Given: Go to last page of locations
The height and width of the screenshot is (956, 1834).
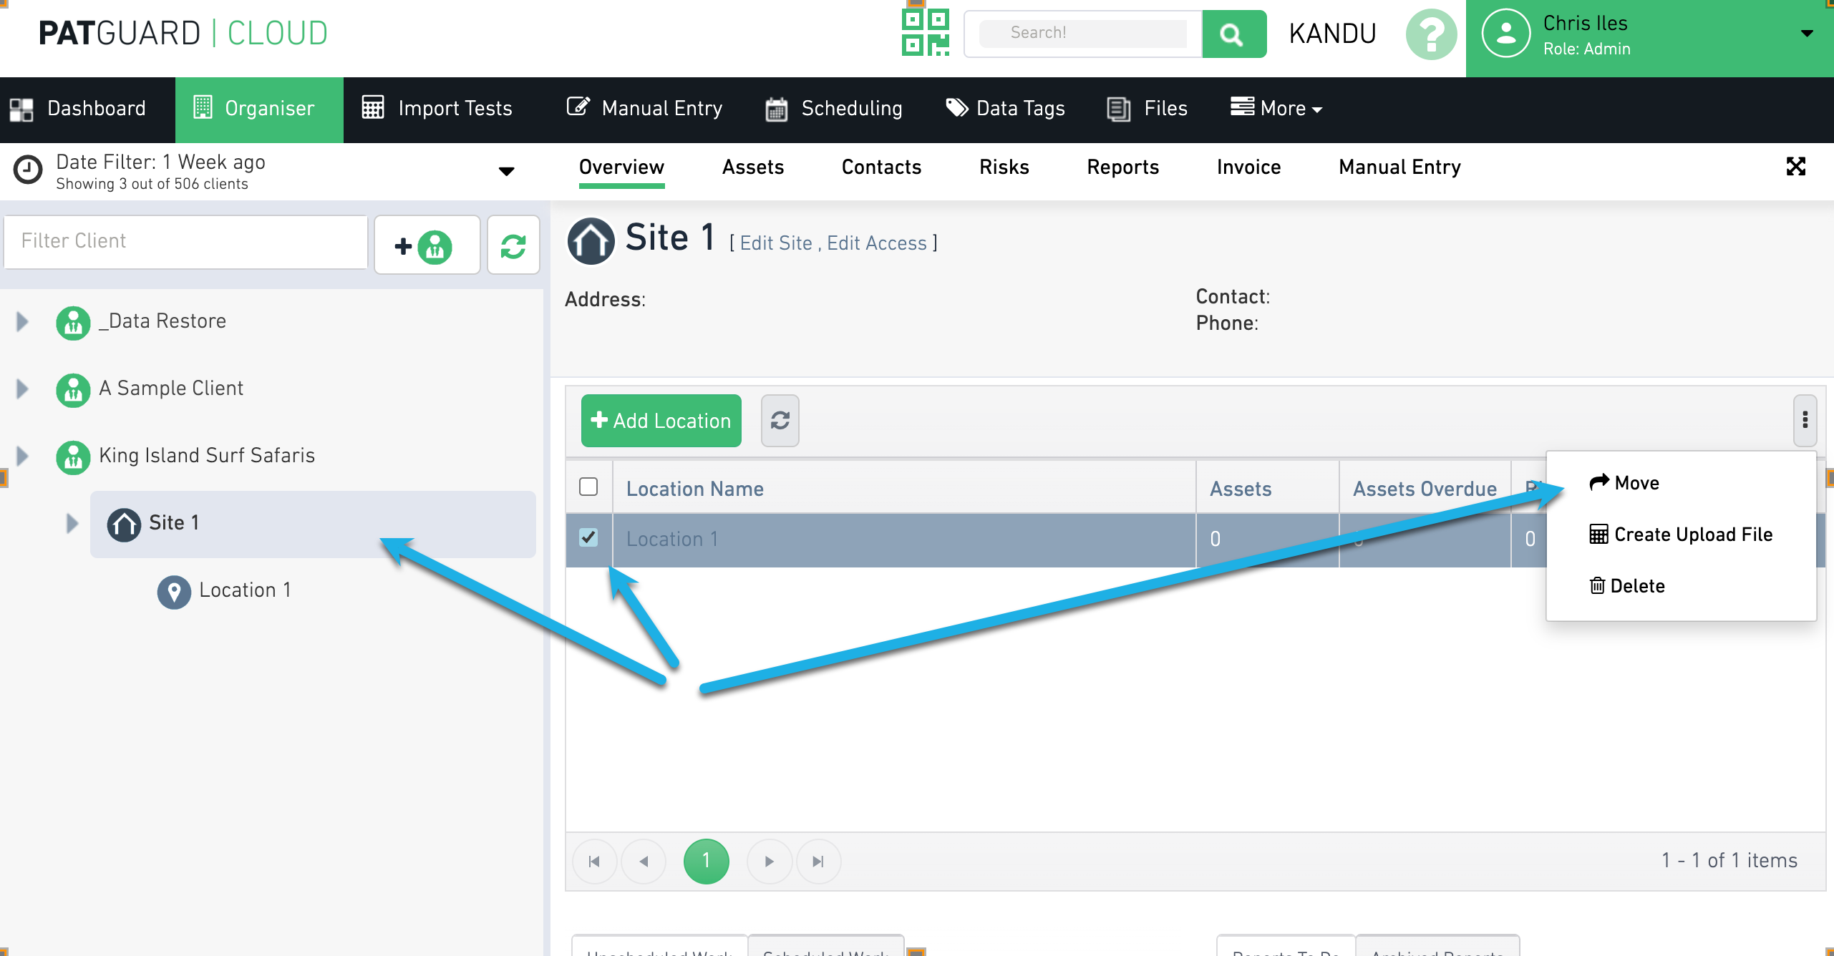Looking at the screenshot, I should pyautogui.click(x=818, y=862).
